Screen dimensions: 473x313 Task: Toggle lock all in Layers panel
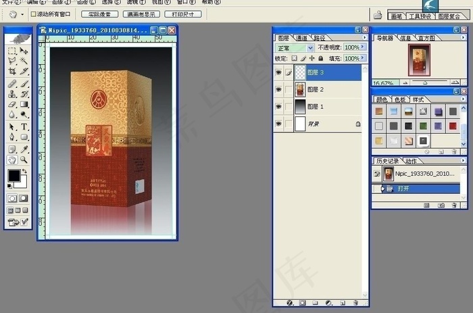tap(321, 58)
